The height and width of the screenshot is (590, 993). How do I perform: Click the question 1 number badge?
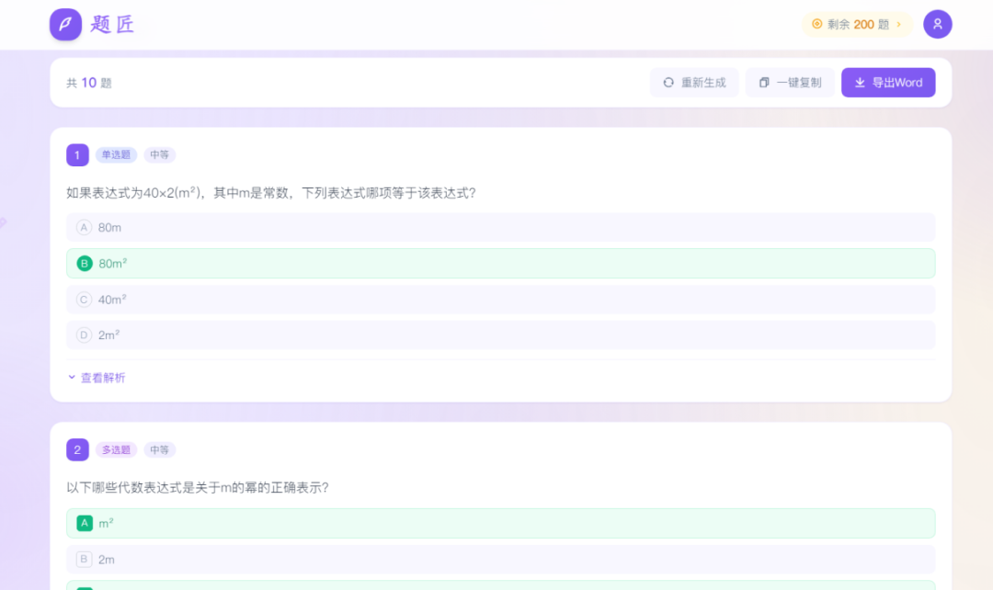point(77,154)
